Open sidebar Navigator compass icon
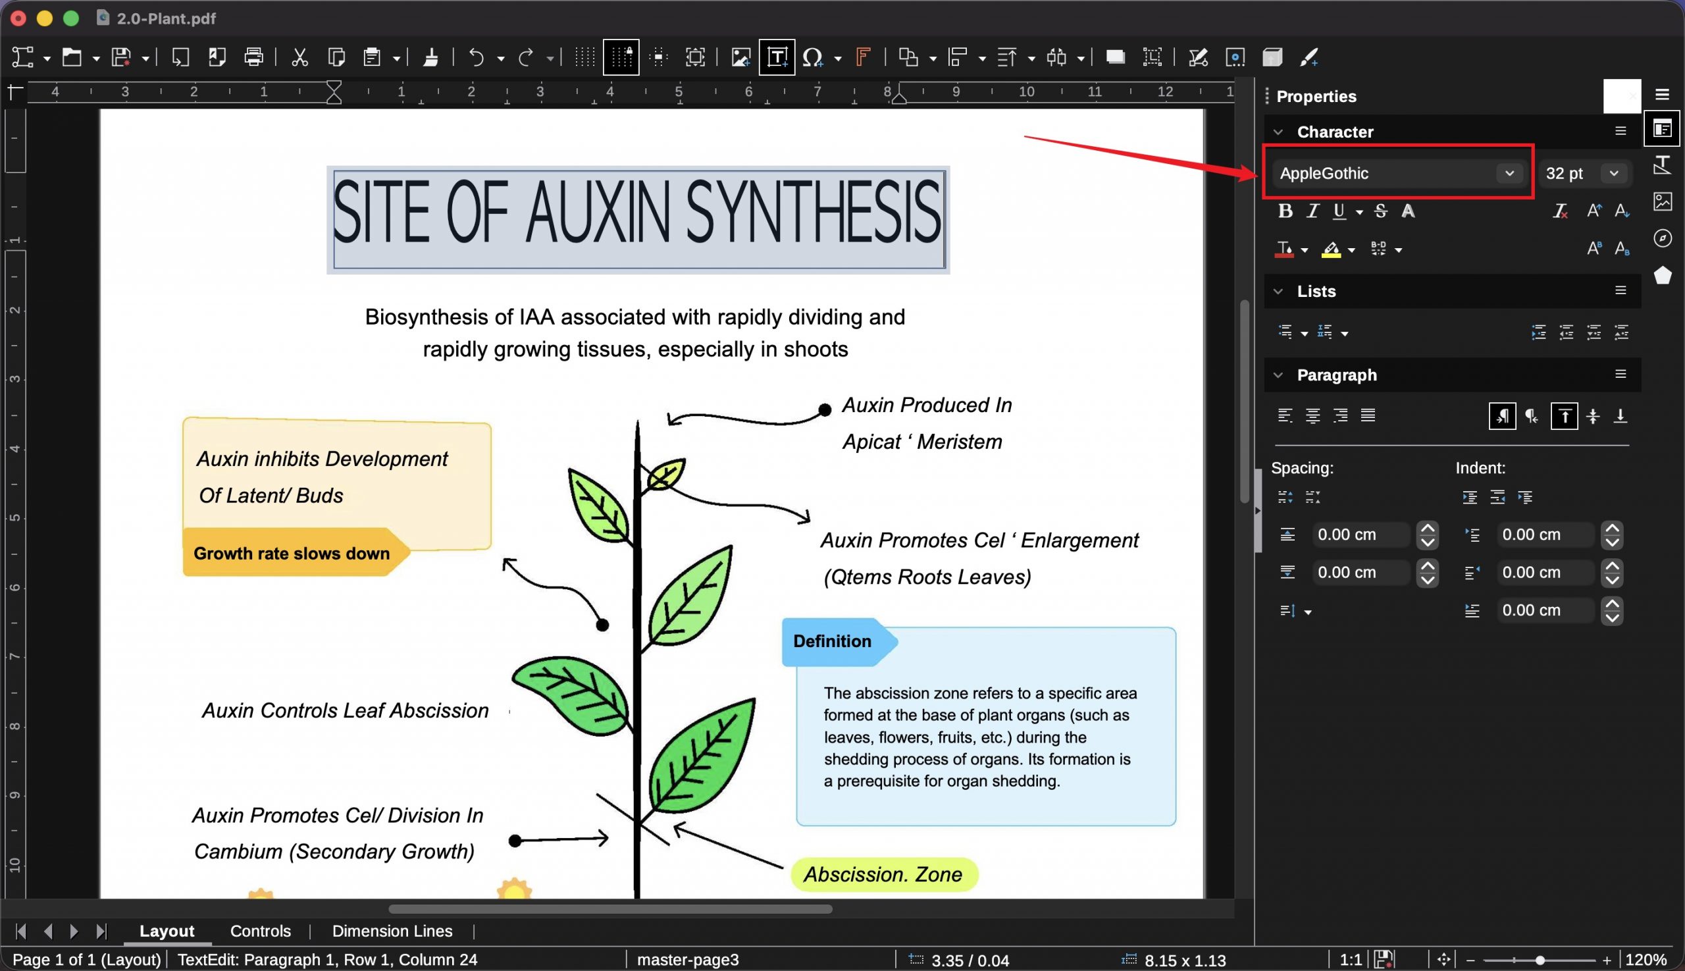This screenshot has width=1685, height=971. (x=1663, y=238)
